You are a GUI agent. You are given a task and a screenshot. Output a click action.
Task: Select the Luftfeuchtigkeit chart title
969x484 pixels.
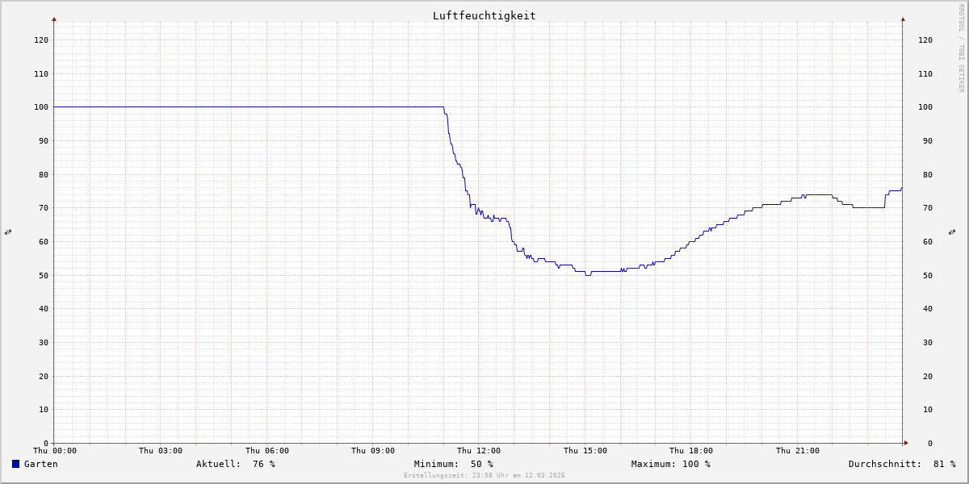tap(484, 15)
